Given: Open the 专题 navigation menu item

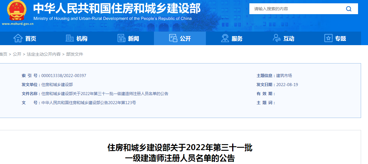Looking at the screenshot, I should (335, 39).
